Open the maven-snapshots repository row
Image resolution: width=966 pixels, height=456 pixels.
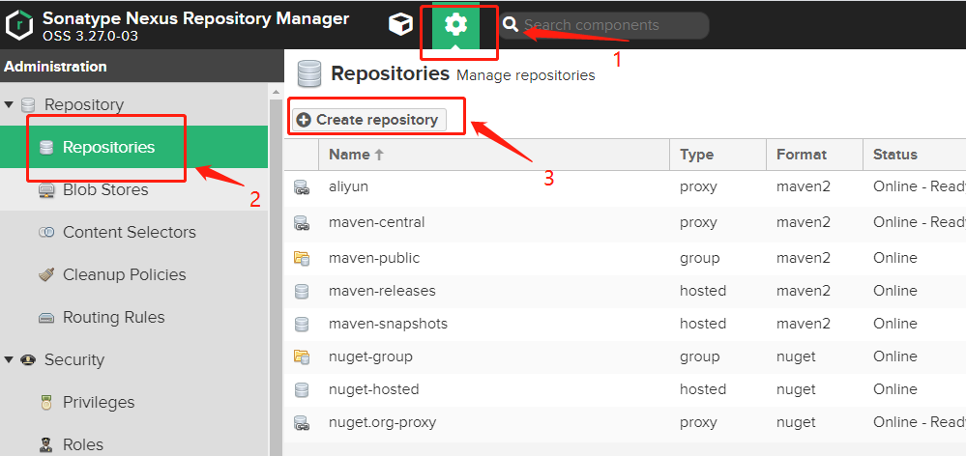625,324
